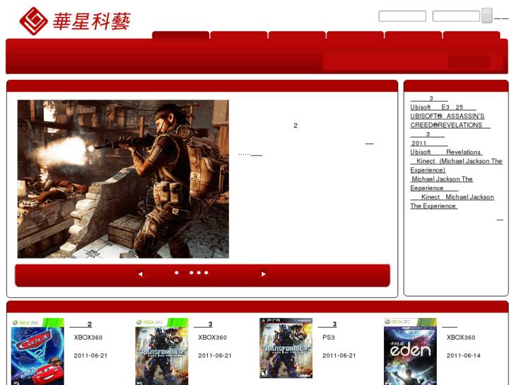514x385 pixels.
Task: Open the '2011' news link
Action: 428,143
